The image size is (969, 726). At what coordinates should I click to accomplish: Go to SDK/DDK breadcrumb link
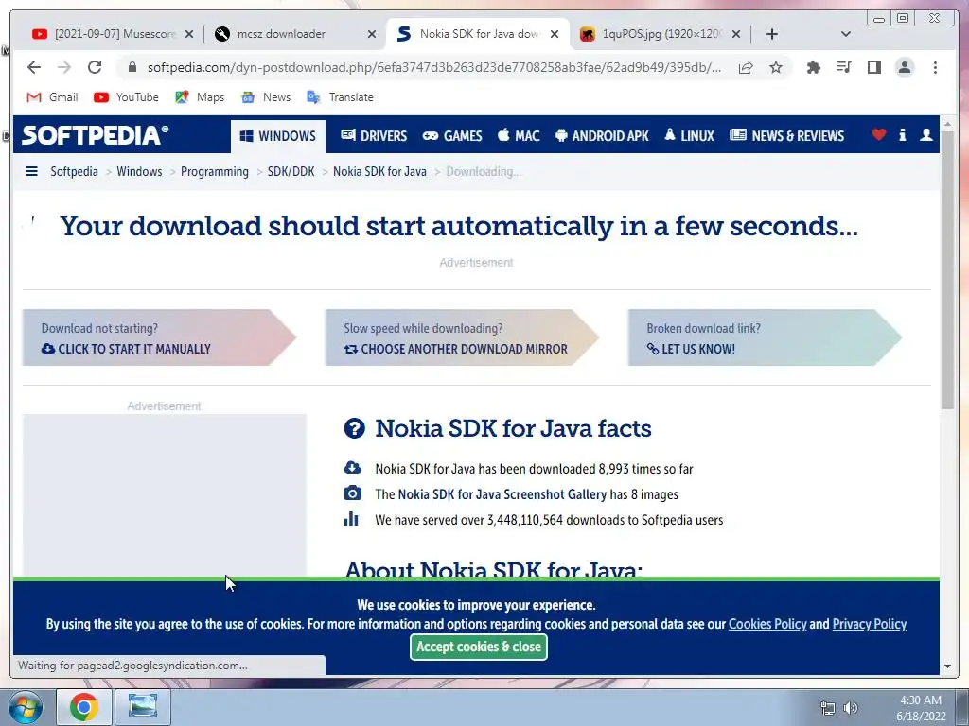(x=291, y=172)
